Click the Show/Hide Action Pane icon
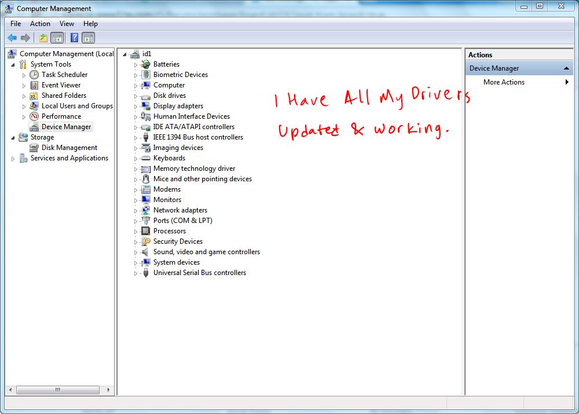579x414 pixels. [x=88, y=38]
